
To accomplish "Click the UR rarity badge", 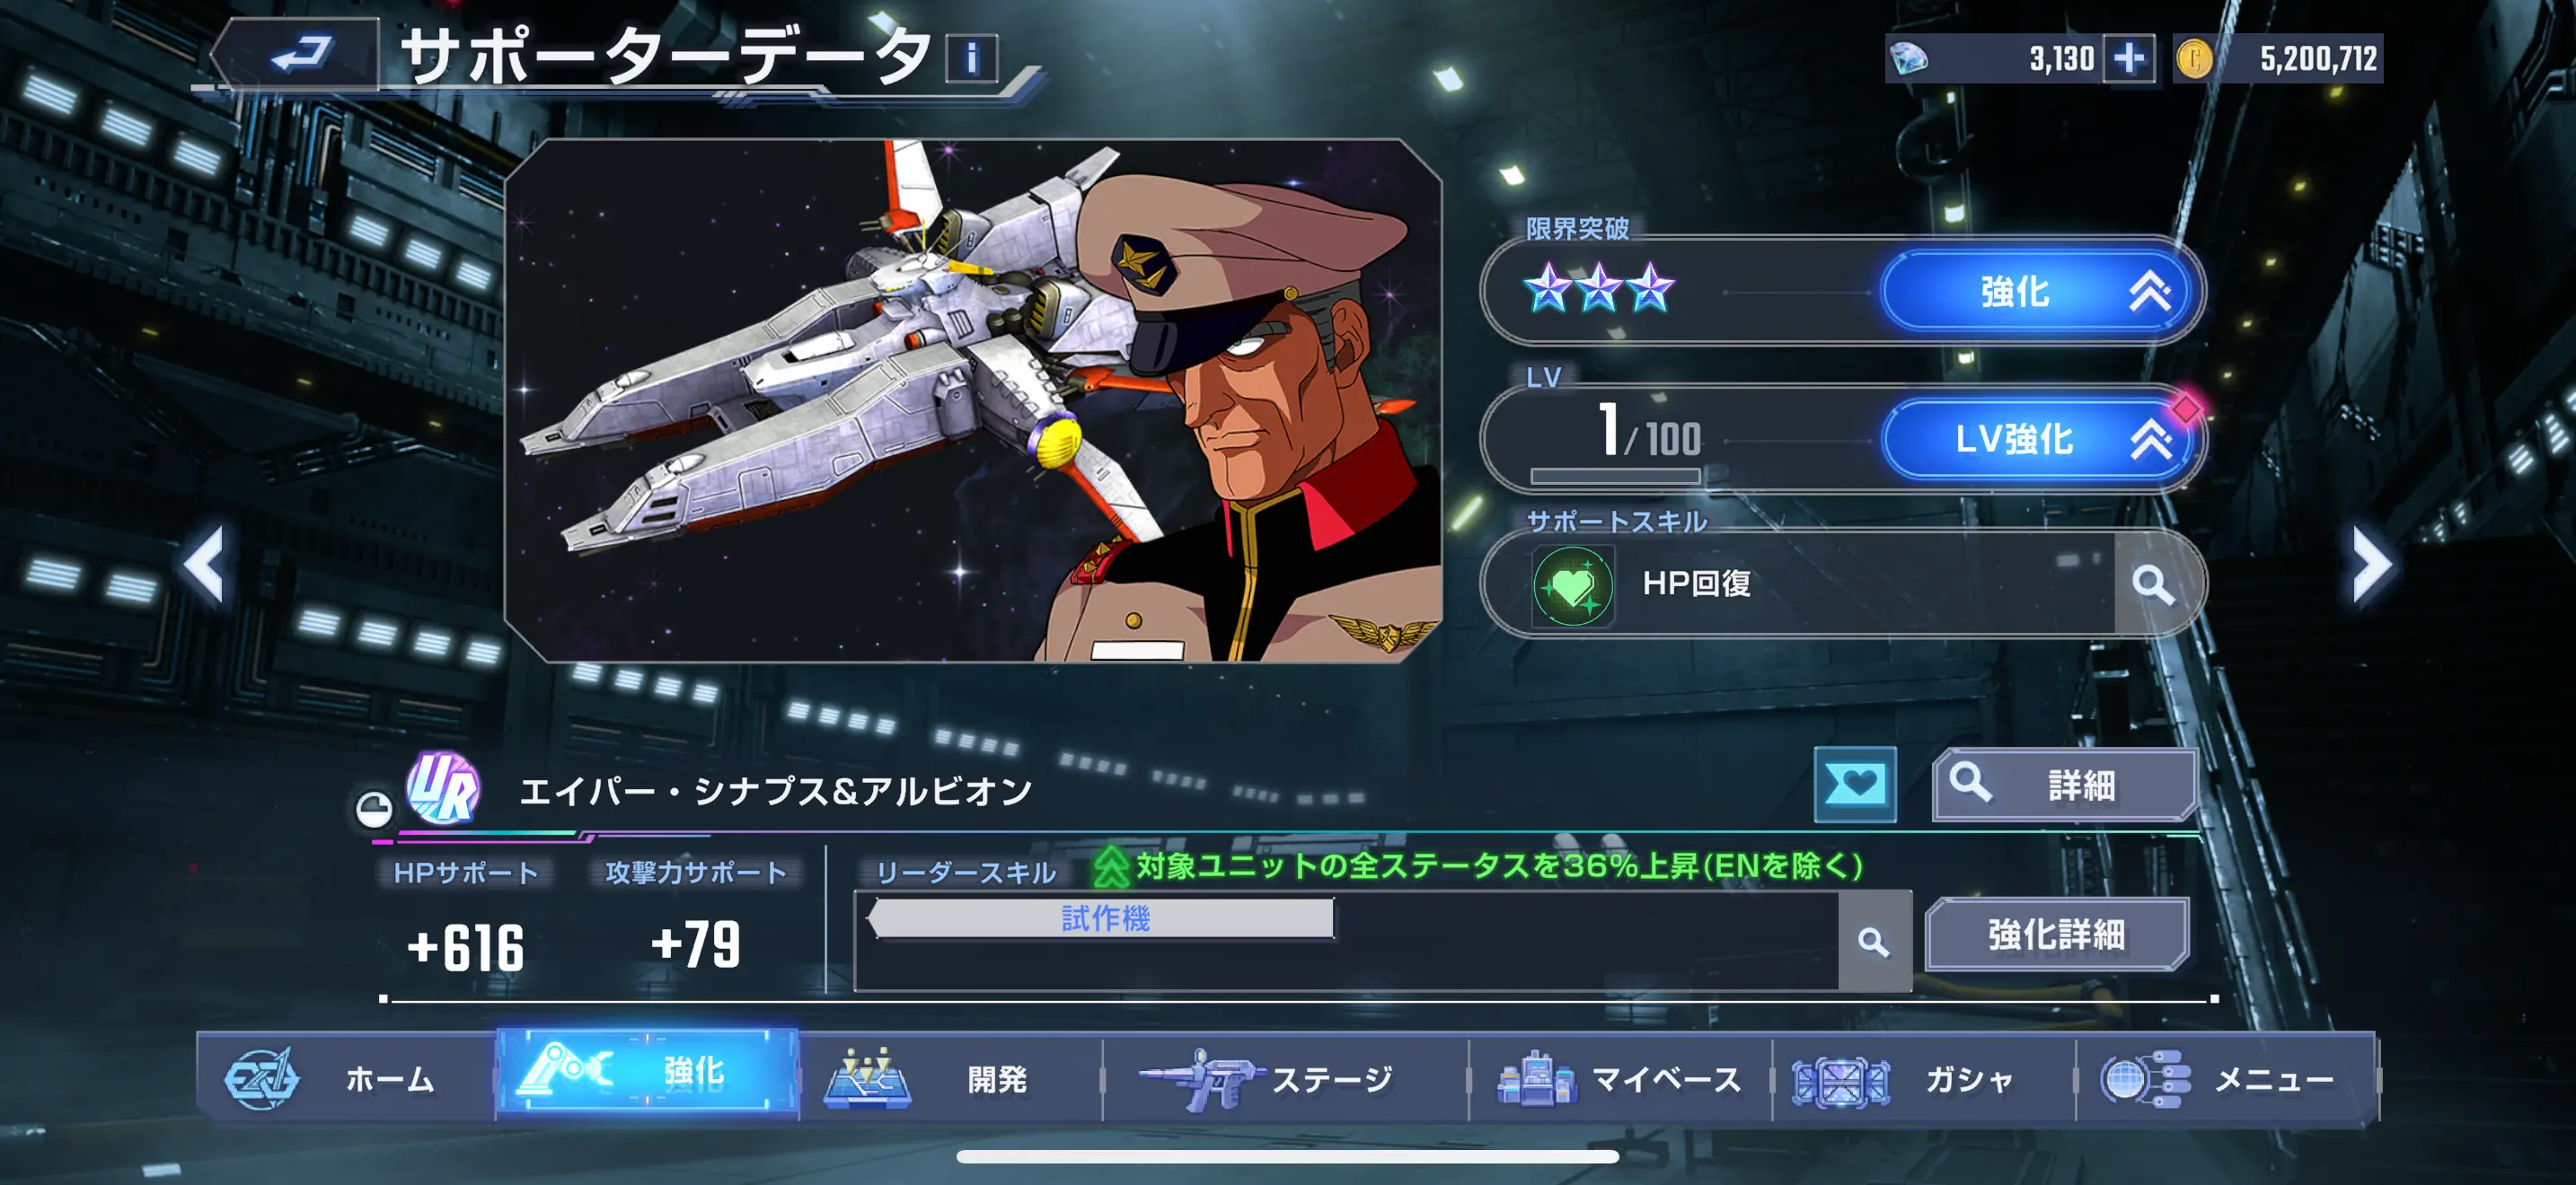I will [x=442, y=788].
